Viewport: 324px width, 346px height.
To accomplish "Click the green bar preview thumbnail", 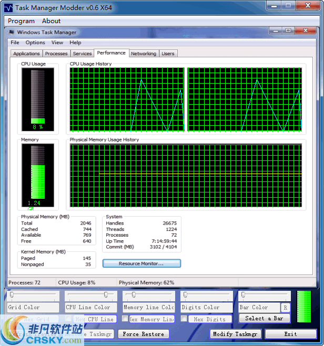I will click(307, 307).
